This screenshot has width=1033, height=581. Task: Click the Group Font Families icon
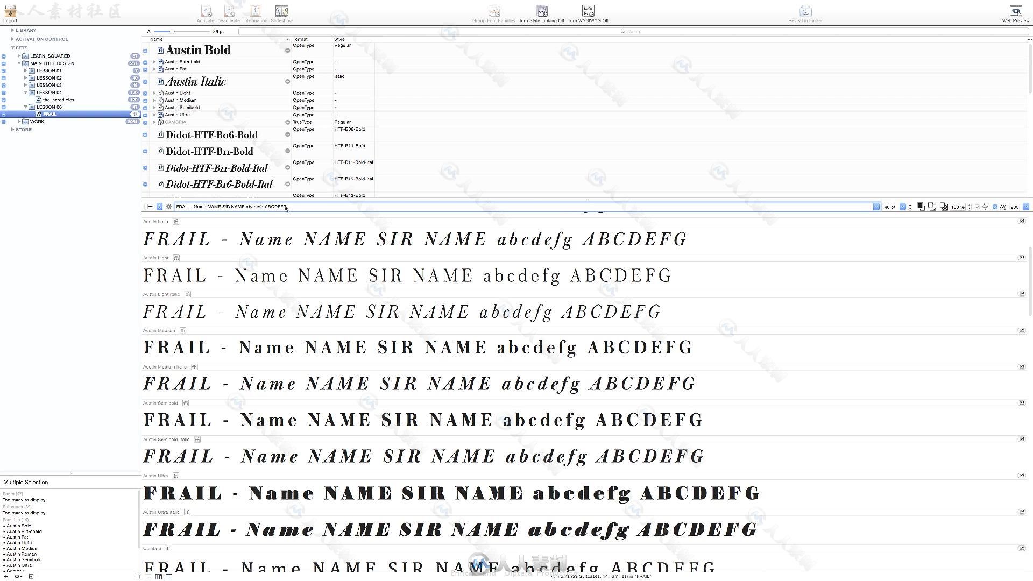click(x=494, y=11)
